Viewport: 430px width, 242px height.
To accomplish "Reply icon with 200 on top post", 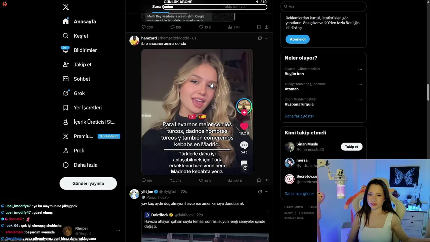I will click(147, 27).
